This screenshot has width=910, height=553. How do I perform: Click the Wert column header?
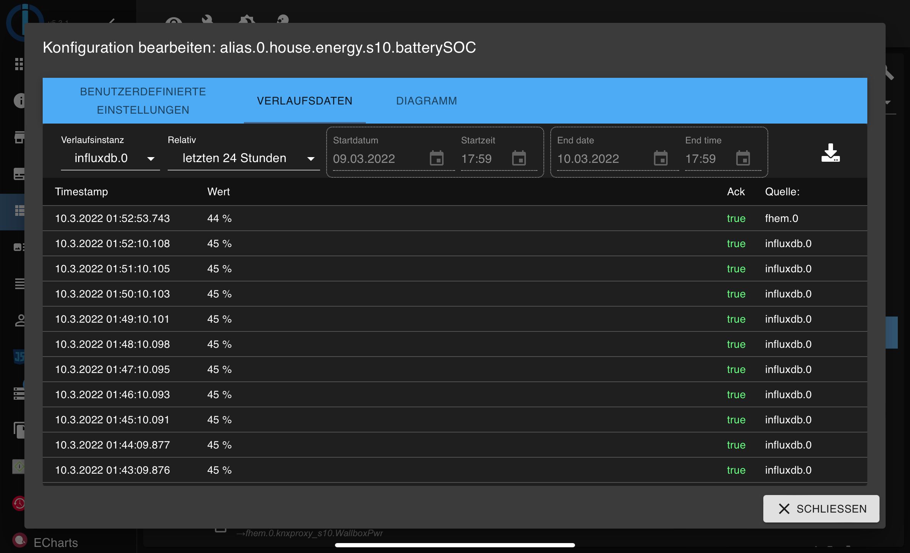point(218,192)
